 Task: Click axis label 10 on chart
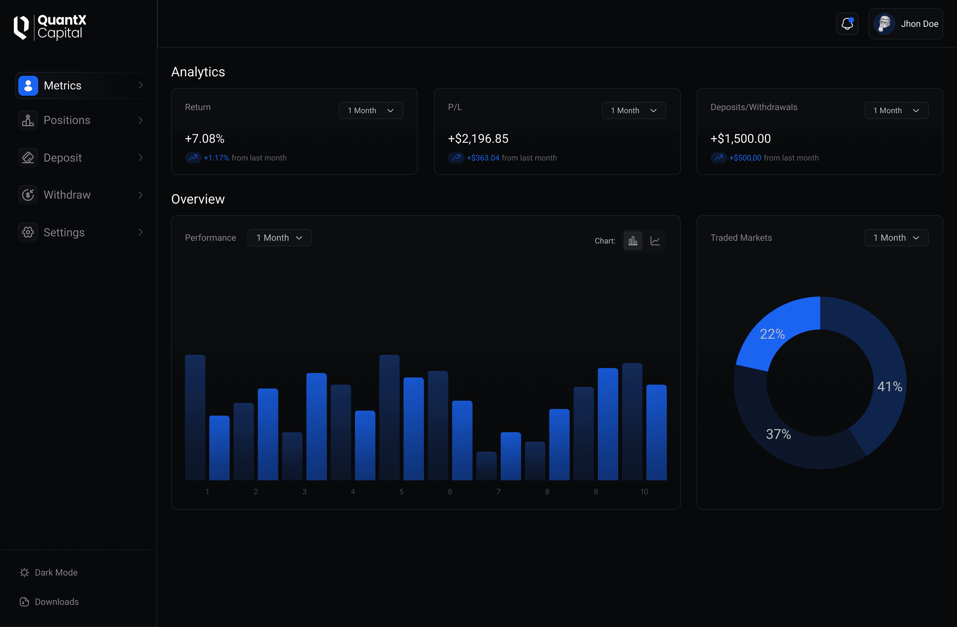click(x=644, y=491)
